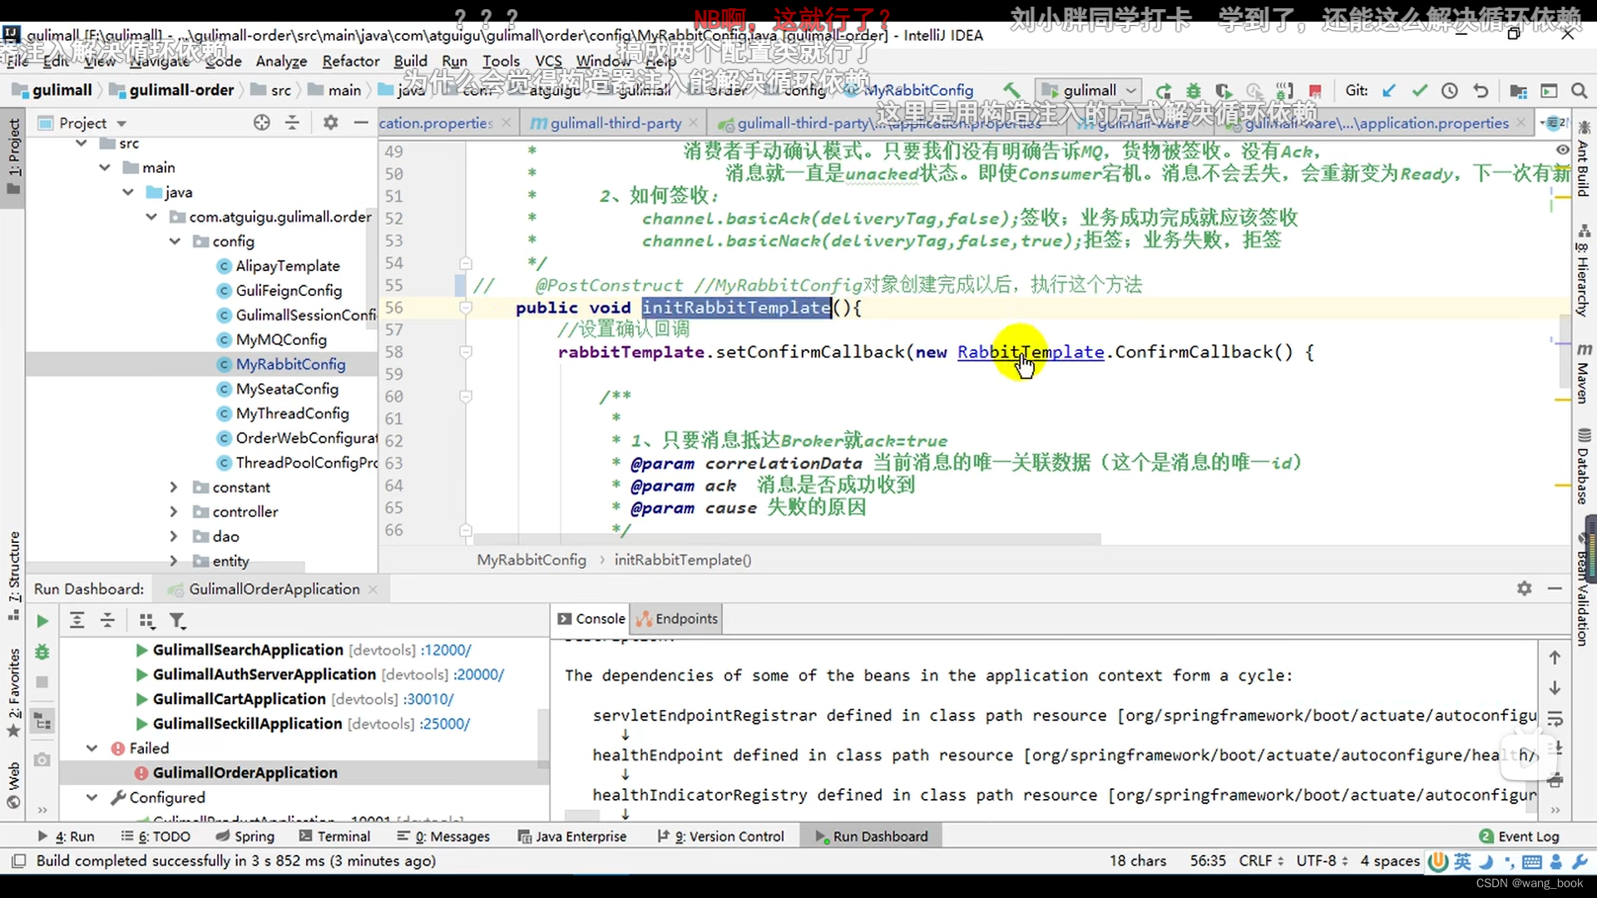1597x898 pixels.
Task: Open Project panel settings gear
Action: tap(330, 123)
